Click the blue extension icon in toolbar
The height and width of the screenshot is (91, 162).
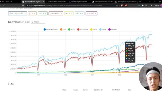pyautogui.click(x=139, y=6)
